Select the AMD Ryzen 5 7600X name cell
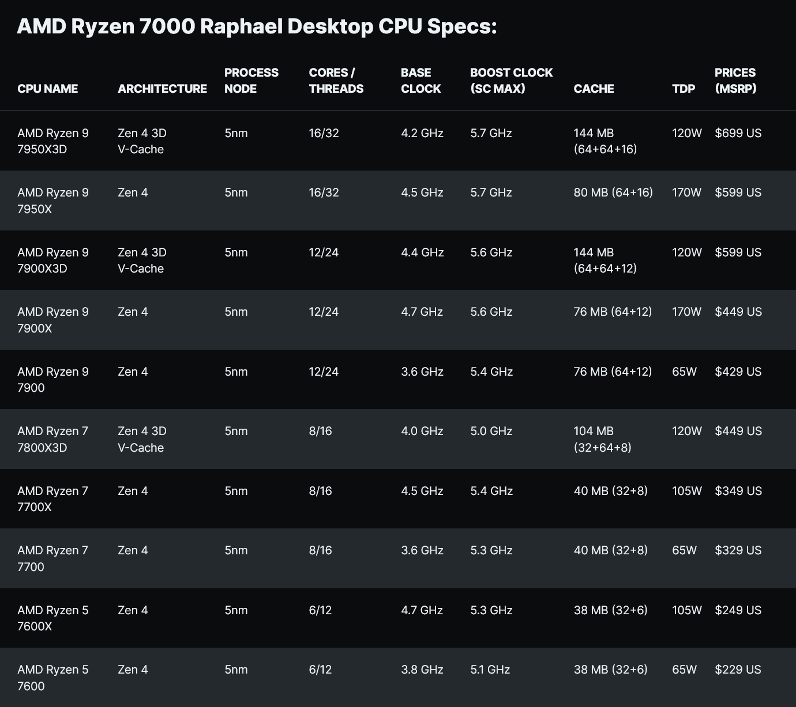The height and width of the screenshot is (707, 796). click(53, 618)
